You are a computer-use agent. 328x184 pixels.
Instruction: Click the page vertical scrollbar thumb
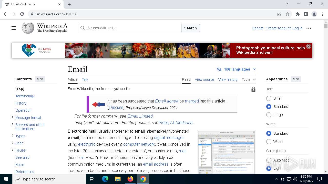click(326, 26)
